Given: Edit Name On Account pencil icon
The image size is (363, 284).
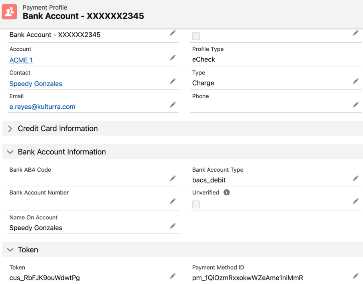Looking at the screenshot, I should tap(173, 226).
